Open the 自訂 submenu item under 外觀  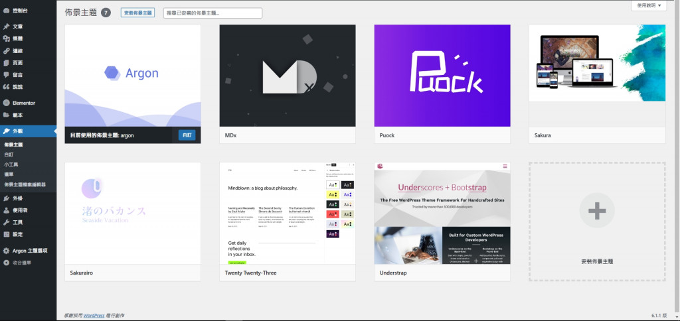coord(9,155)
